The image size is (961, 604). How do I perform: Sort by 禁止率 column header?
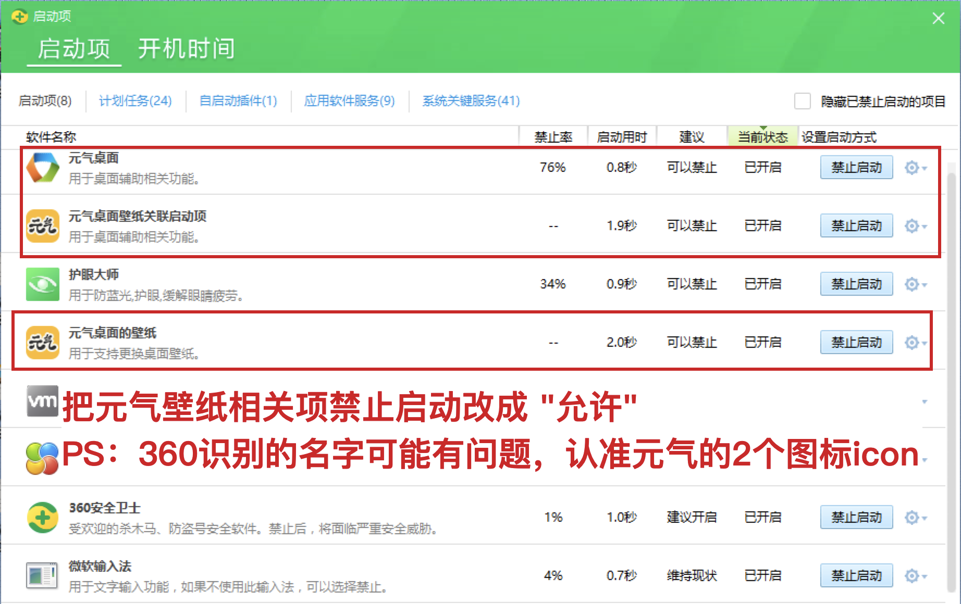pyautogui.click(x=553, y=137)
